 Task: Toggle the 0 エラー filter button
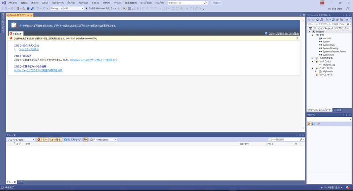43,140
